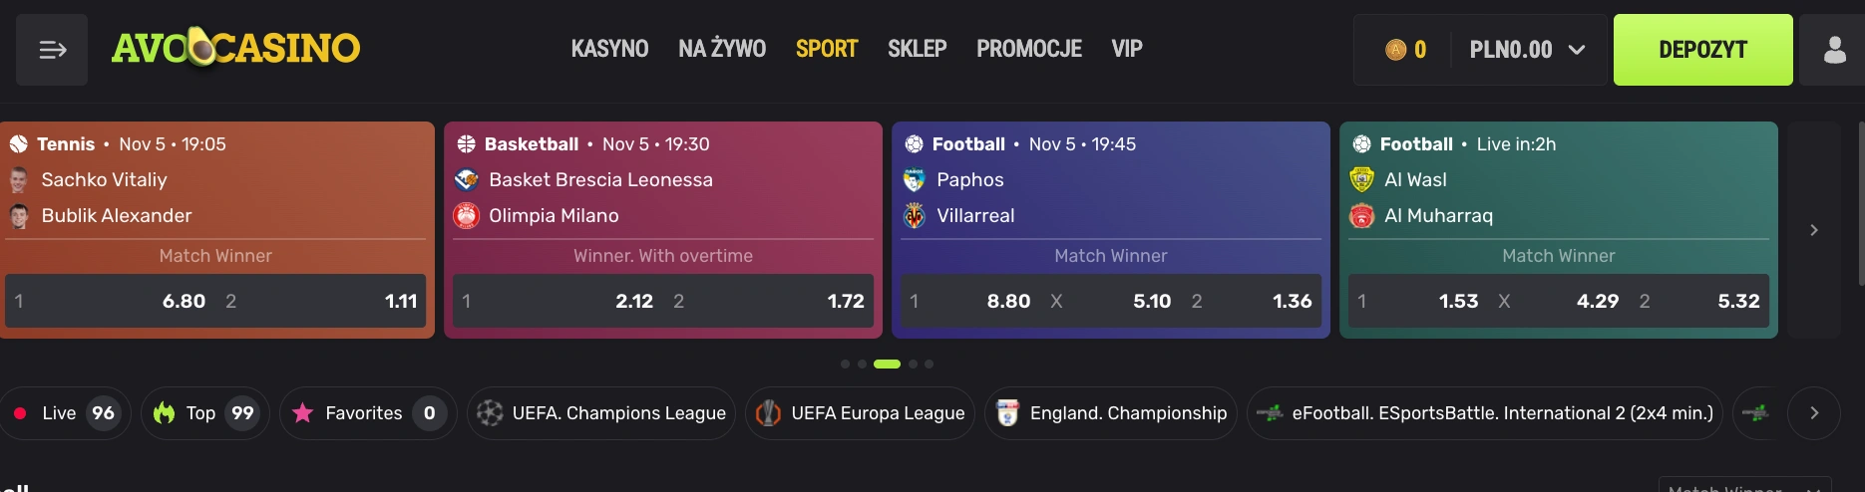This screenshot has width=1865, height=492.
Task: Go to the Kasyno menu item
Action: tap(609, 49)
